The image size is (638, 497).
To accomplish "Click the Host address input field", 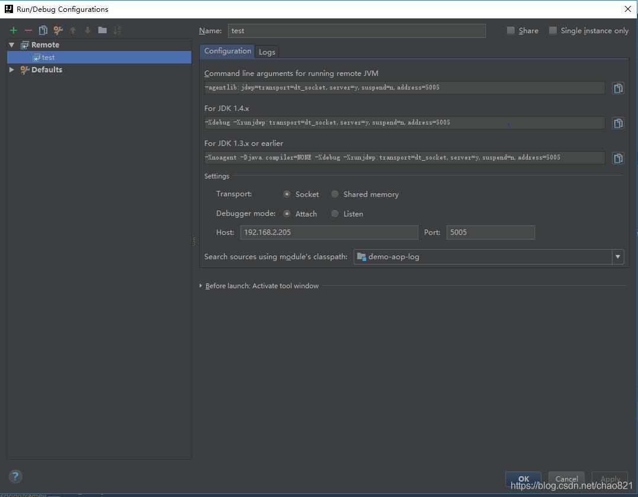I will coord(329,232).
